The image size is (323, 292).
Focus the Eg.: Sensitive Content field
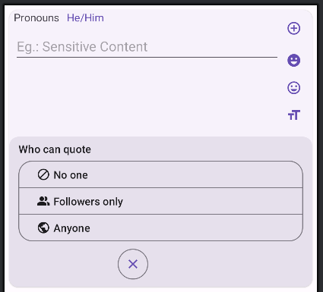click(x=147, y=47)
